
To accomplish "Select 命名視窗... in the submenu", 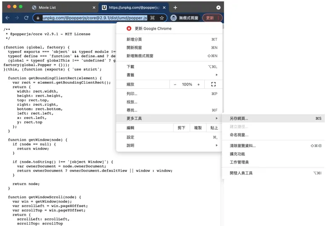I will pyautogui.click(x=274, y=135).
